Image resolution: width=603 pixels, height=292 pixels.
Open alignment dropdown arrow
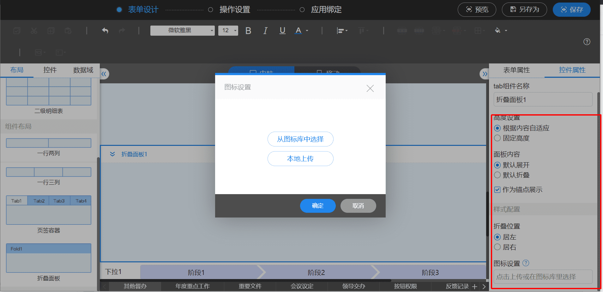click(x=347, y=31)
